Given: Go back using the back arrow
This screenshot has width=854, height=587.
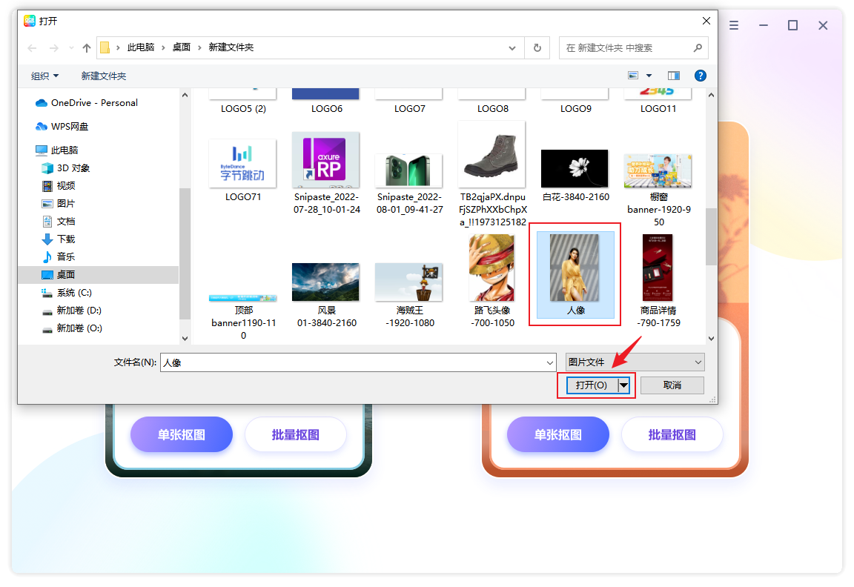Looking at the screenshot, I should pos(32,48).
